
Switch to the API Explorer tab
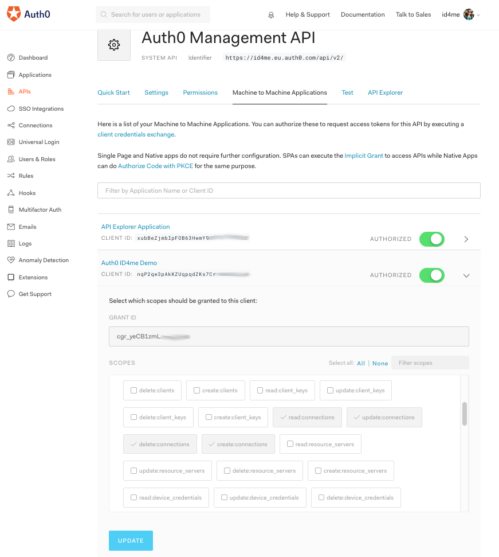click(x=385, y=92)
